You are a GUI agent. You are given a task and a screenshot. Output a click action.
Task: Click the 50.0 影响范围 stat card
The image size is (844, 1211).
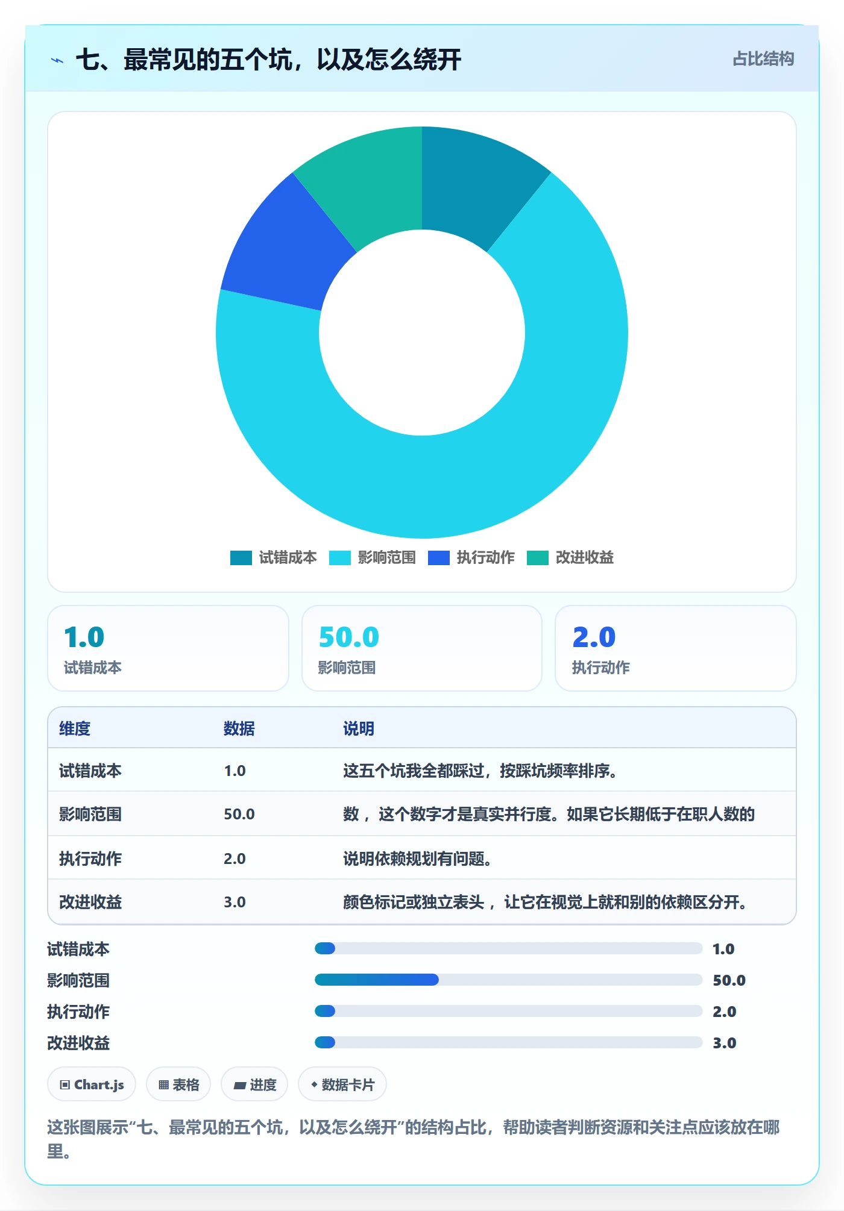click(422, 648)
